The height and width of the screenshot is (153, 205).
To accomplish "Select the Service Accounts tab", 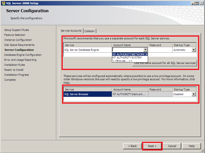I will [x=71, y=31].
